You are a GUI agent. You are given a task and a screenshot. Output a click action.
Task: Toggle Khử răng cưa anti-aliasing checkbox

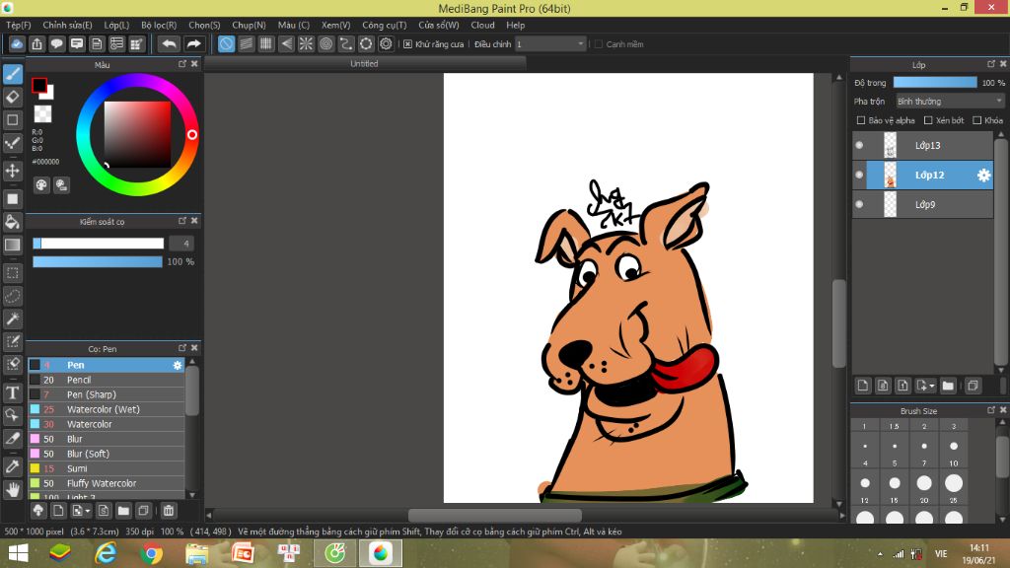click(x=407, y=44)
